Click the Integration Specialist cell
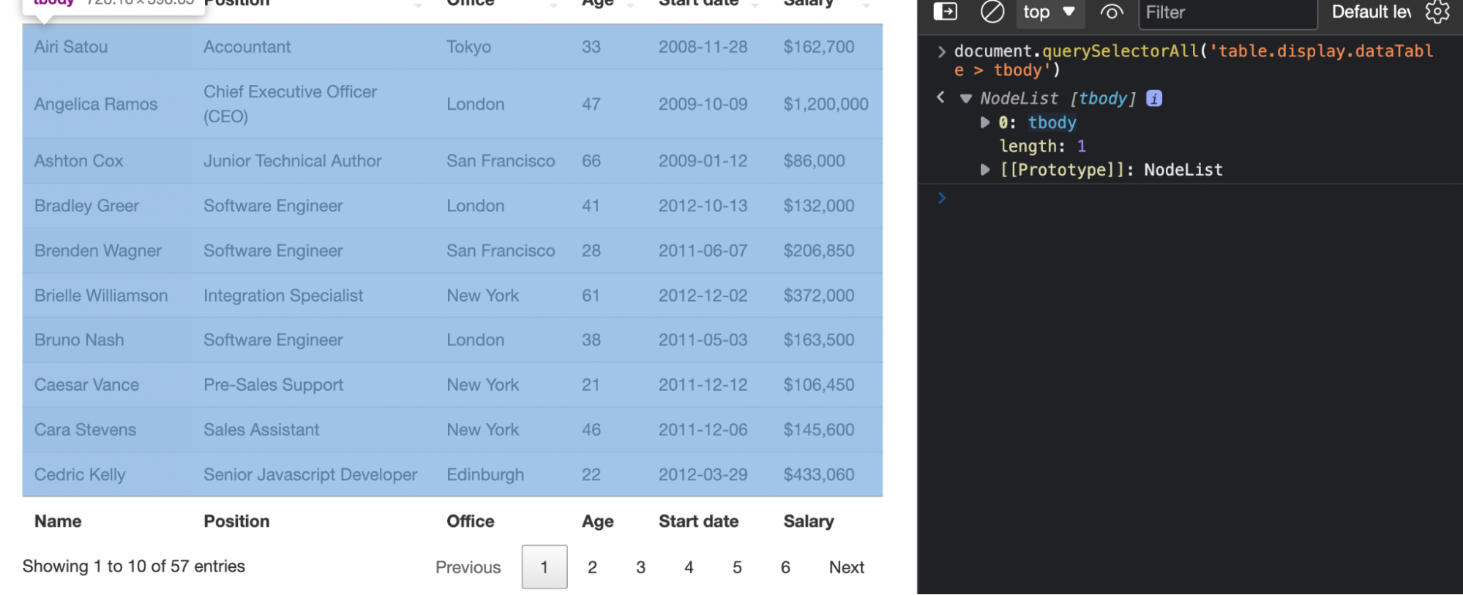 pos(313,296)
